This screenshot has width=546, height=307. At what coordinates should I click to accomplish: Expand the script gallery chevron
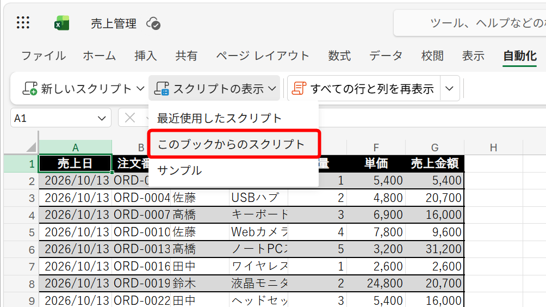(450, 89)
